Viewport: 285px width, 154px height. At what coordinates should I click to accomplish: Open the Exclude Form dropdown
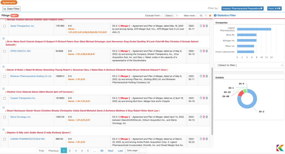170,16
